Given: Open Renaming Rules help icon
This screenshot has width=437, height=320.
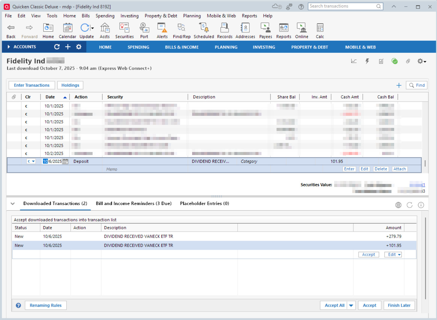Looking at the screenshot, I should point(18,305).
